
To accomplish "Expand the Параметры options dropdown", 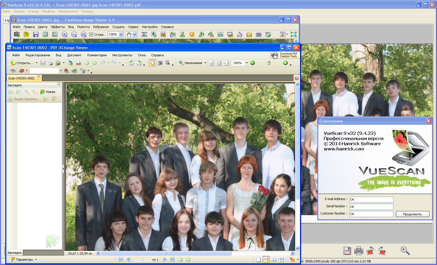I will [x=36, y=260].
